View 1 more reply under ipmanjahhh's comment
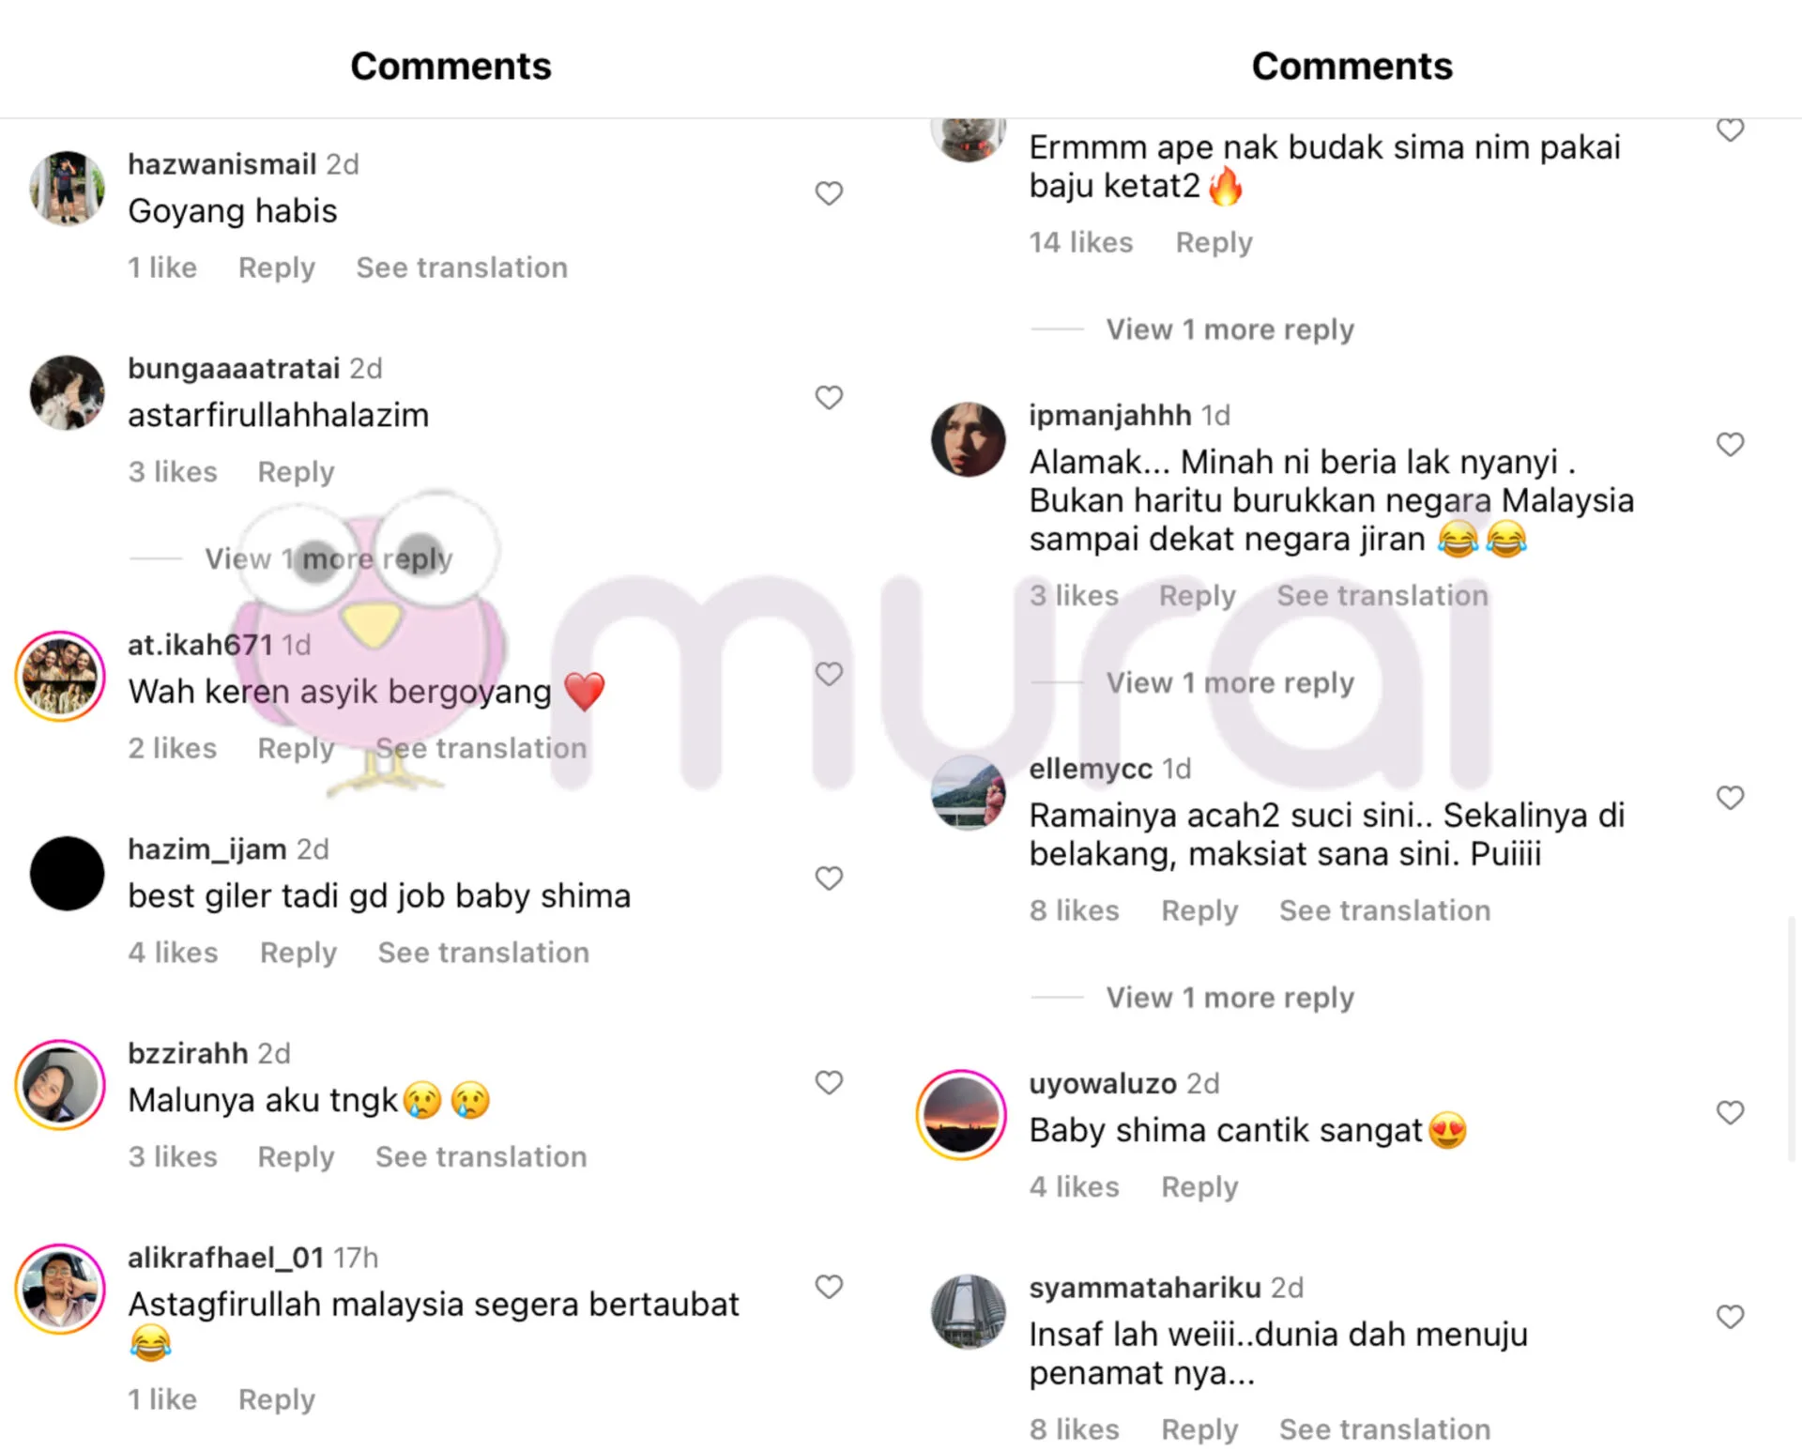The height and width of the screenshot is (1451, 1802). [1229, 683]
